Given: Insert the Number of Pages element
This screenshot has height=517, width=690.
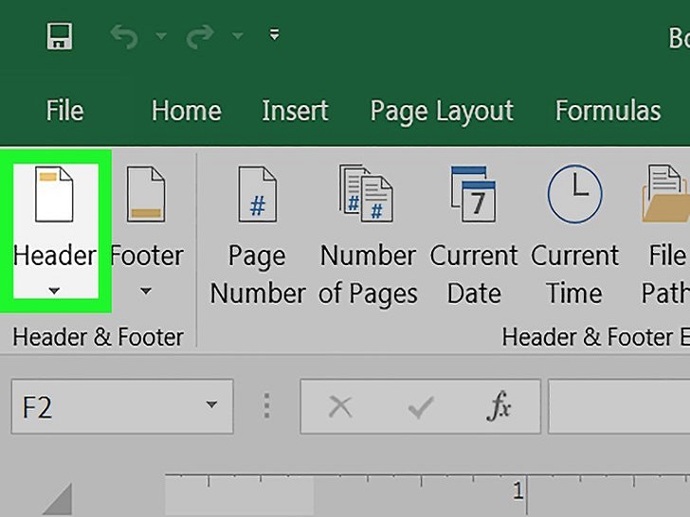Looking at the screenshot, I should (368, 234).
